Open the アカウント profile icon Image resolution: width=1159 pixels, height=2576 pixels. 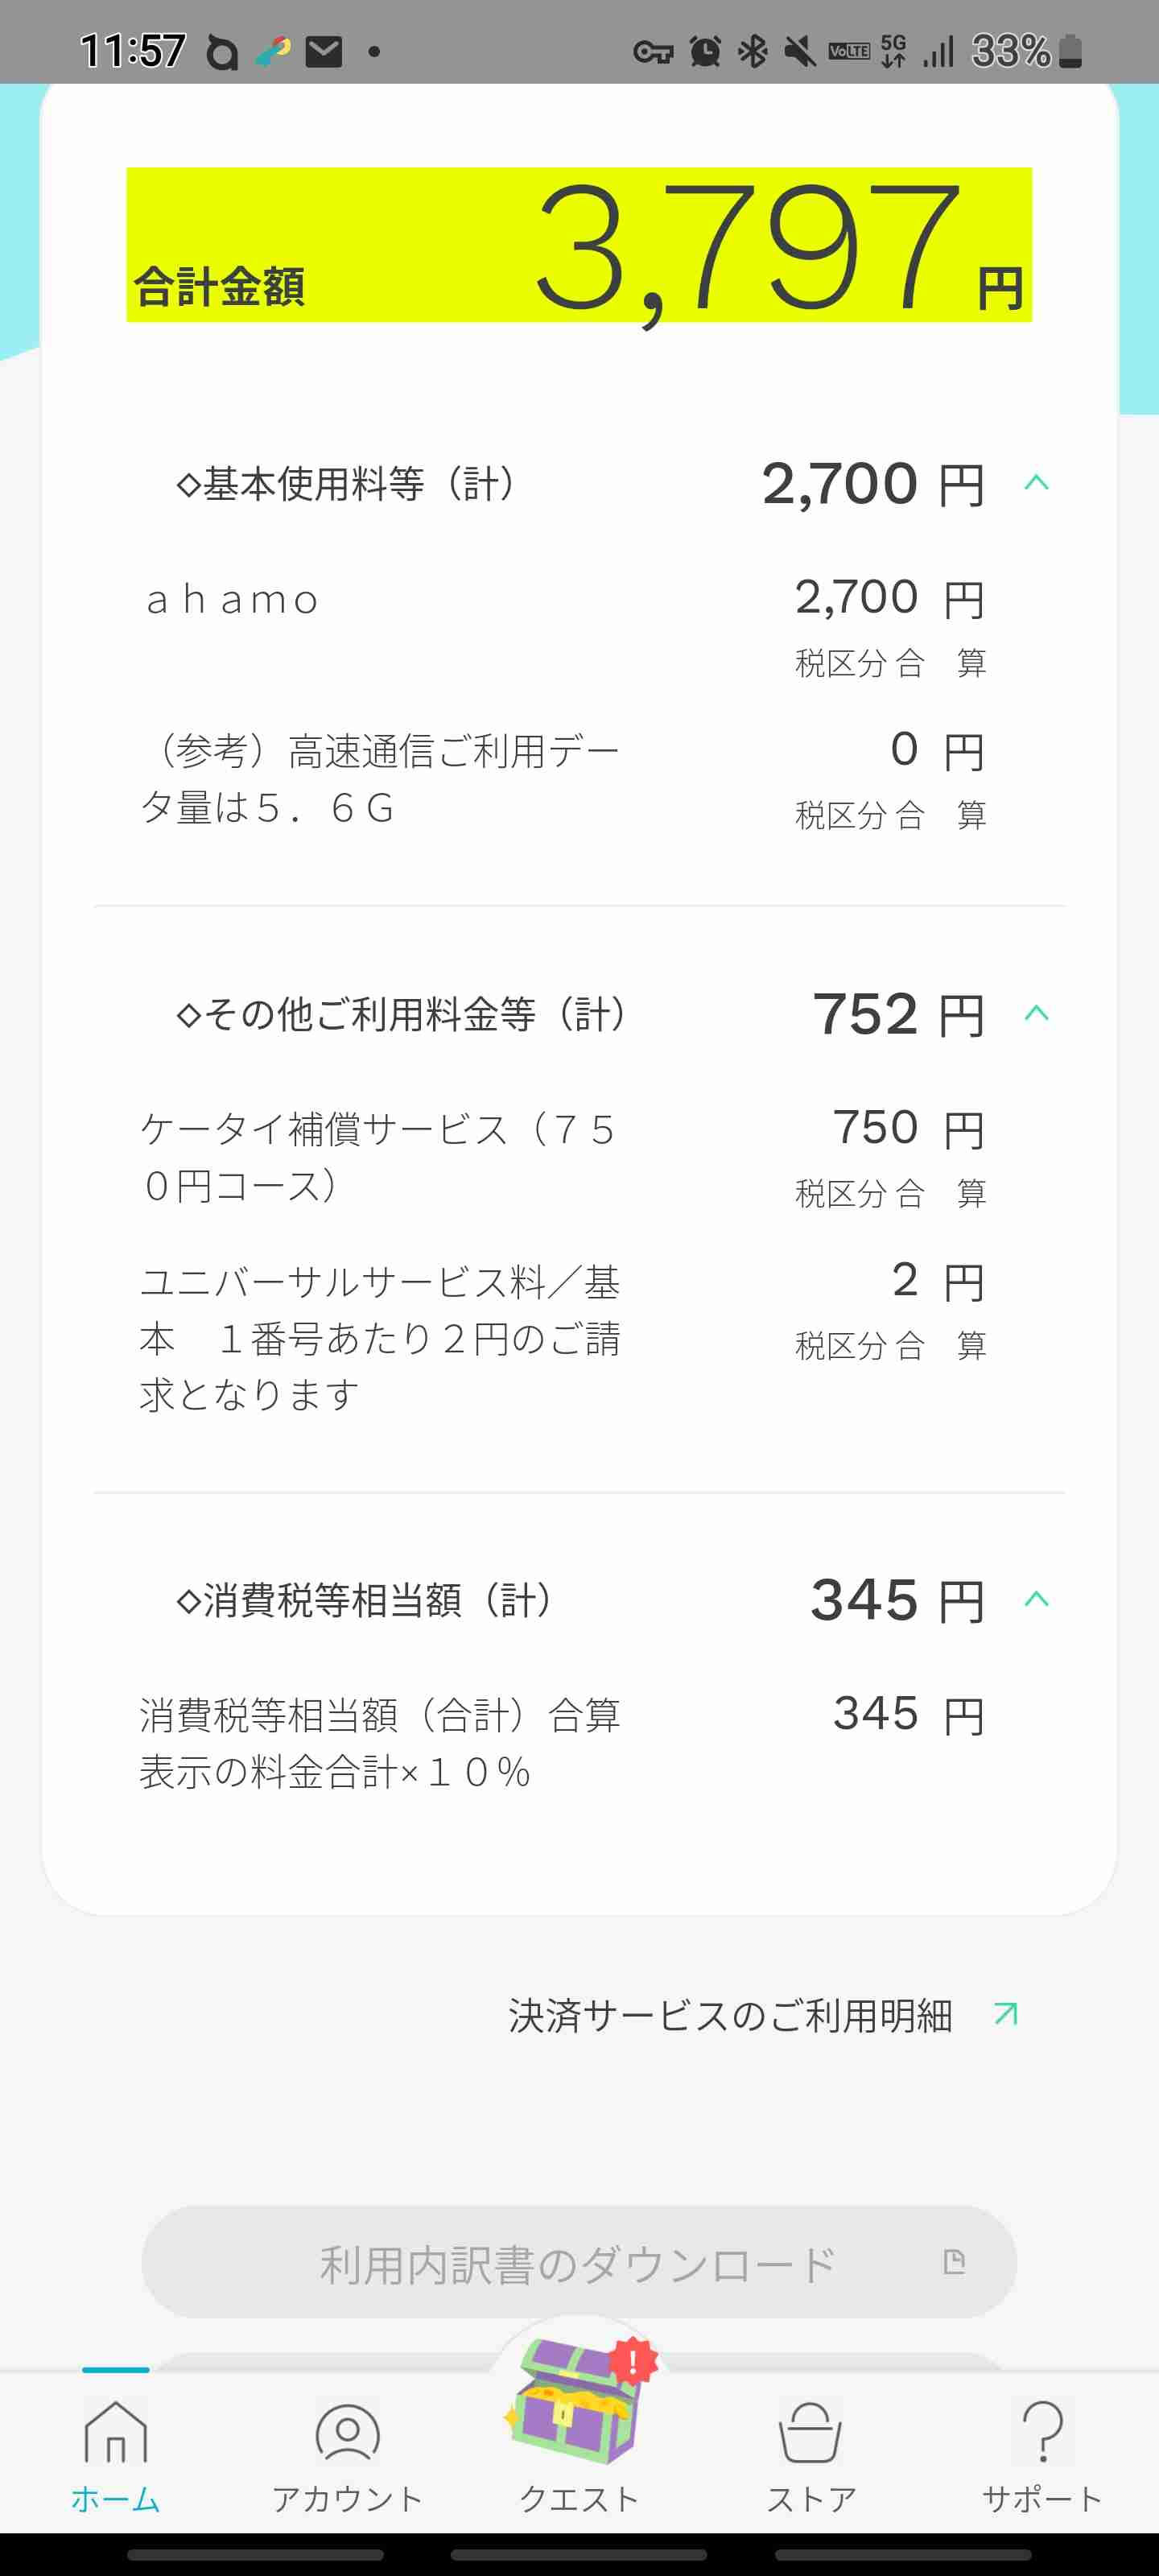[347, 2431]
